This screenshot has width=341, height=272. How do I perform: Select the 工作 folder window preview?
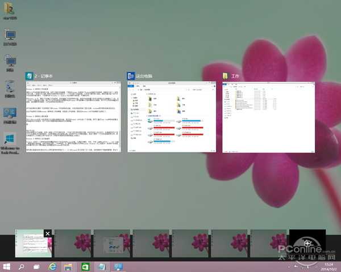point(269,117)
